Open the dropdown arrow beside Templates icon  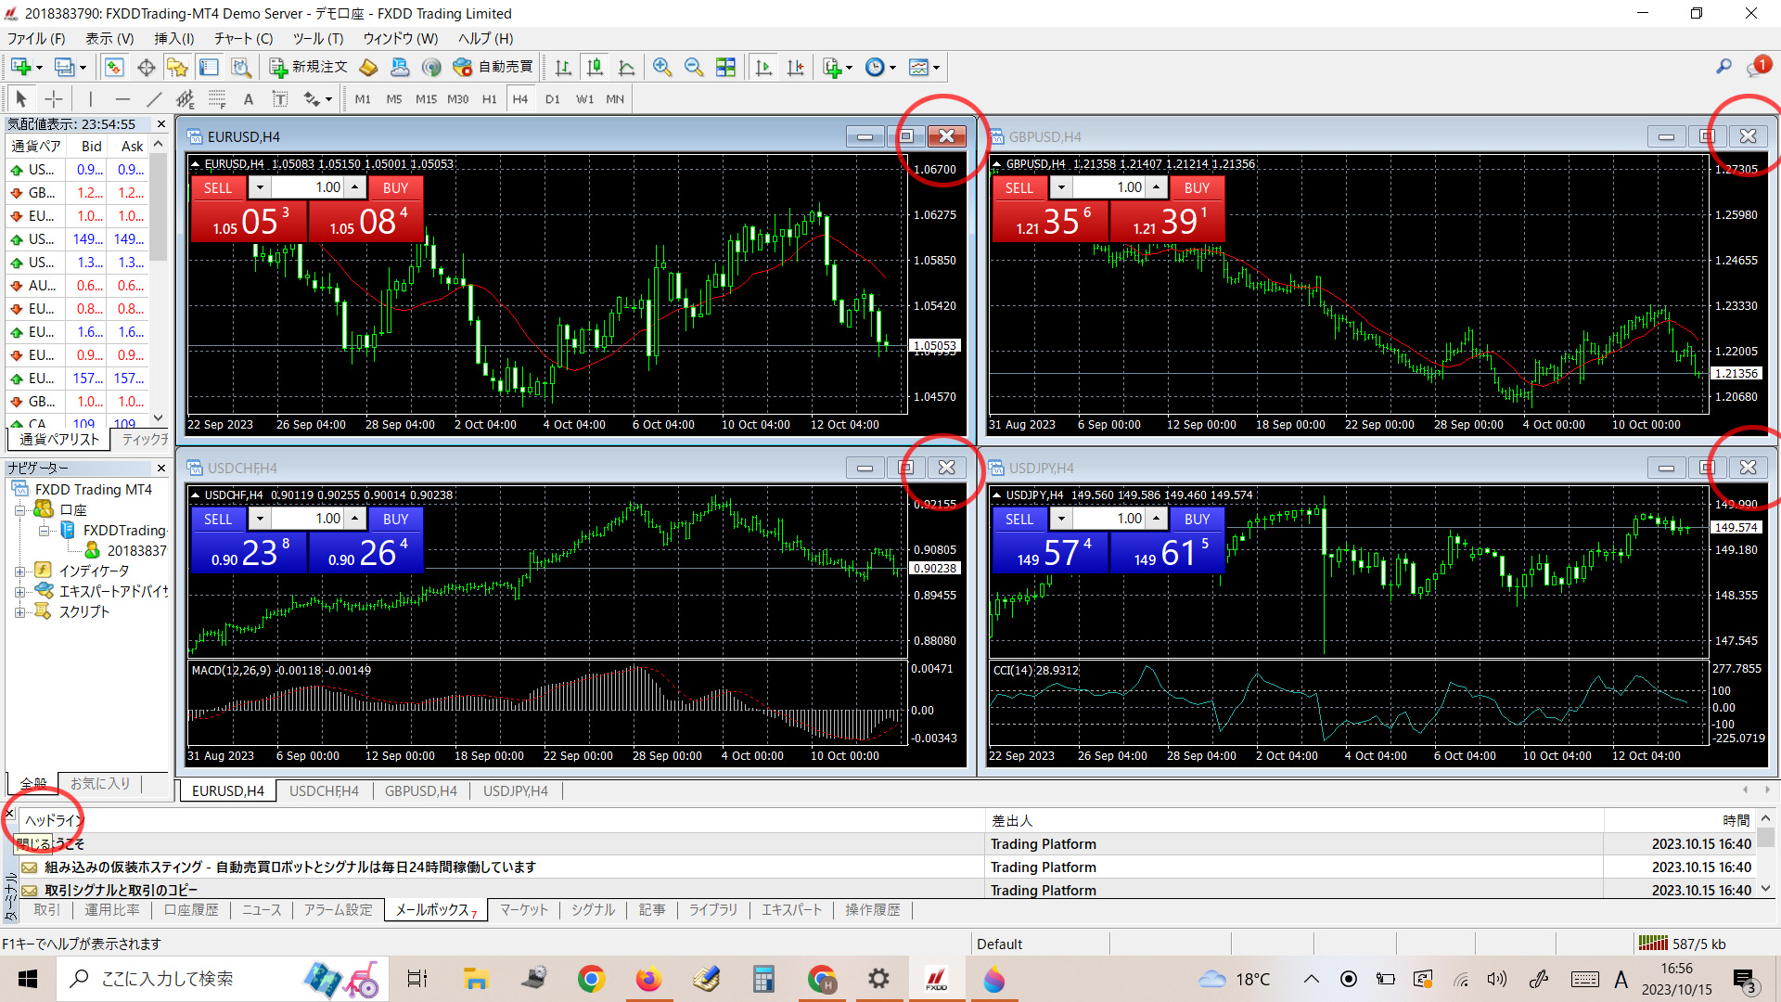click(936, 68)
